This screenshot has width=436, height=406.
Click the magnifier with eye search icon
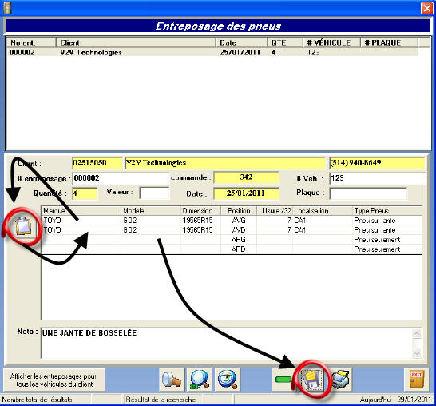coord(228,380)
